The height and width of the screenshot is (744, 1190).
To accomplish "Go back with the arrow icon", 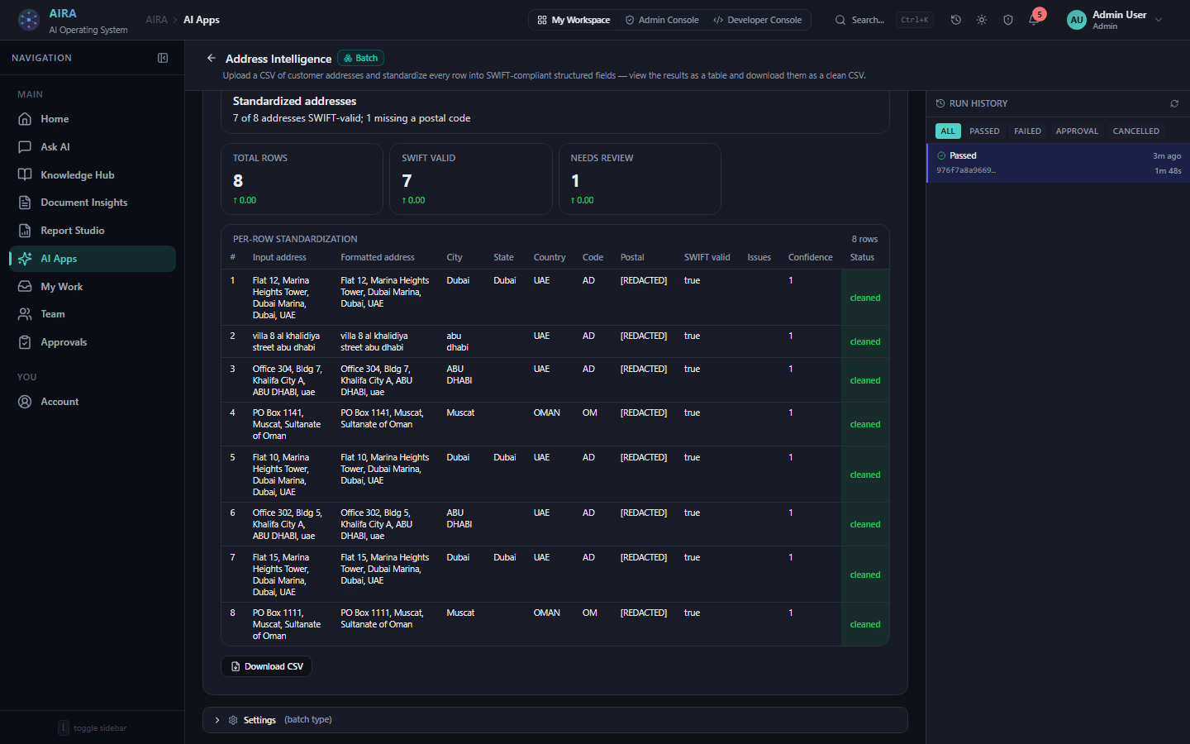I will pyautogui.click(x=212, y=58).
